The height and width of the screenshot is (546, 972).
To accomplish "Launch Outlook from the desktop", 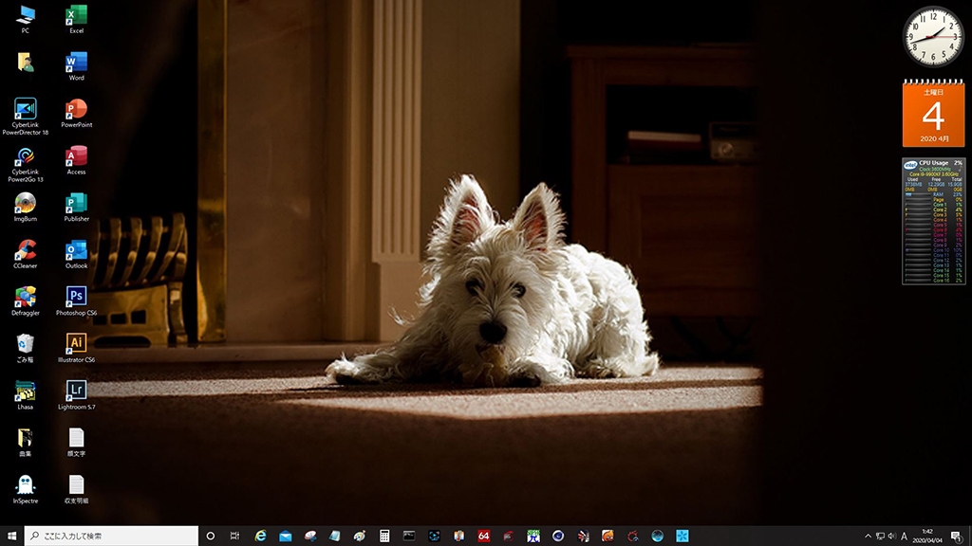I will pos(76,254).
